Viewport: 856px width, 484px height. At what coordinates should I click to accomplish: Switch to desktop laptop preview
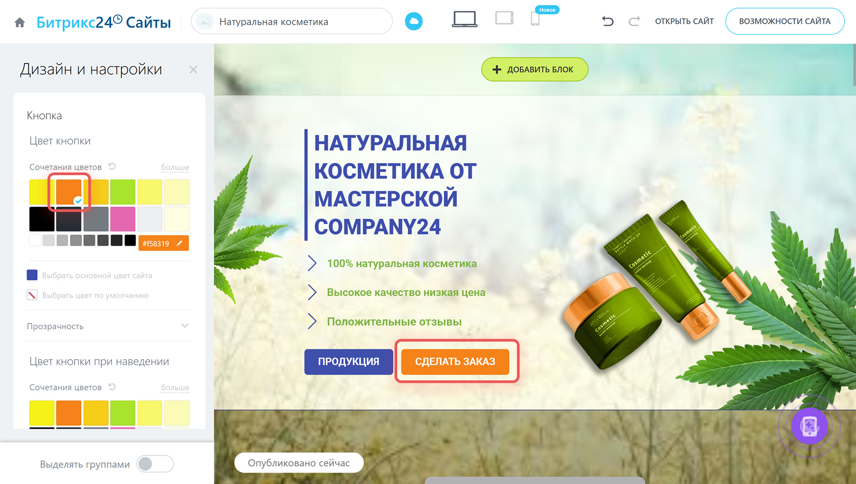465,20
